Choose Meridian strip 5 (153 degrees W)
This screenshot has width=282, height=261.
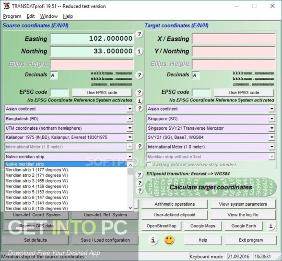pyautogui.click(x=66, y=192)
